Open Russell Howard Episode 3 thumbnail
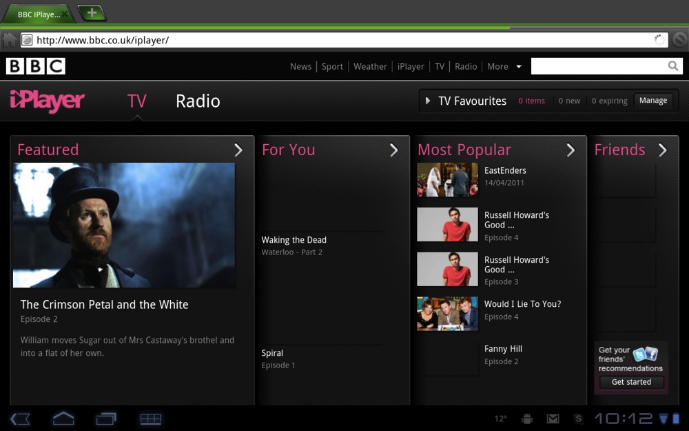 tap(447, 269)
